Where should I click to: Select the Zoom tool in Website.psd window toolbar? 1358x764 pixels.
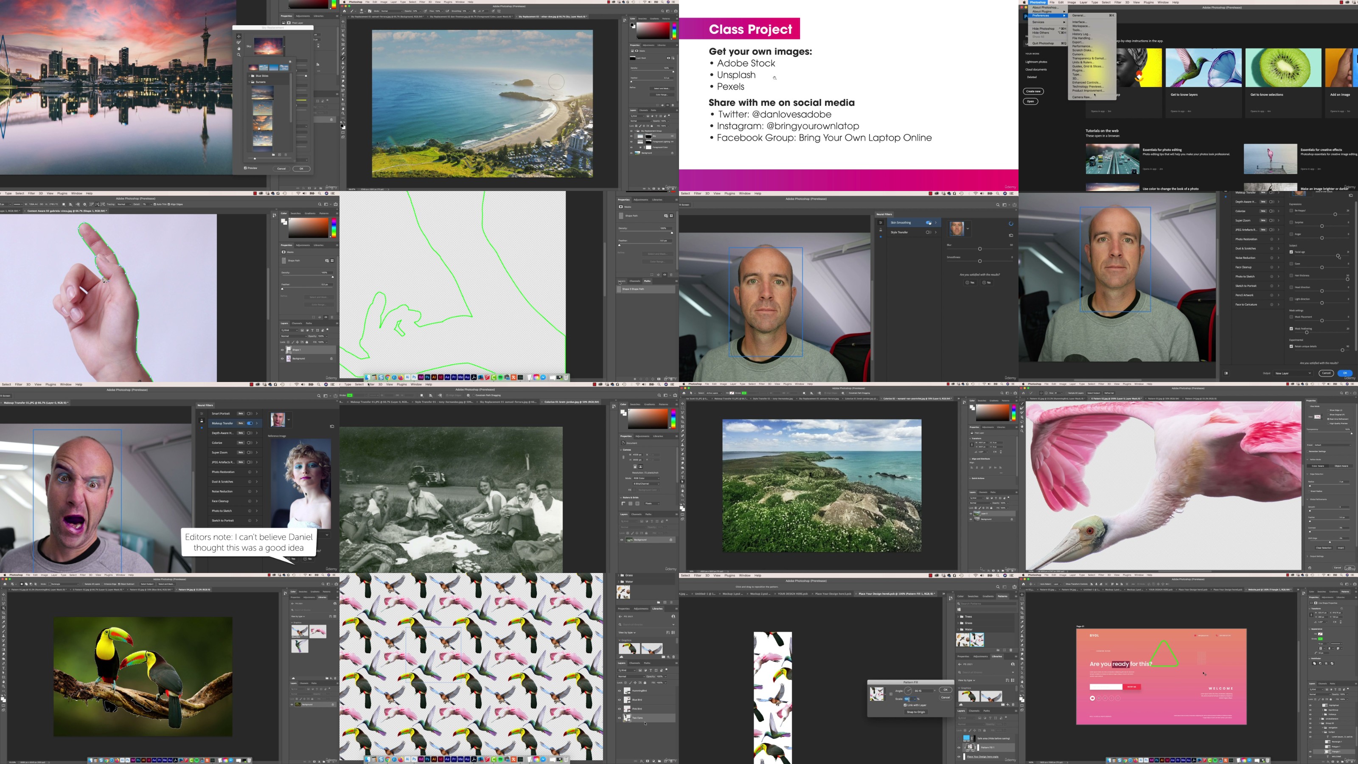[1022, 686]
